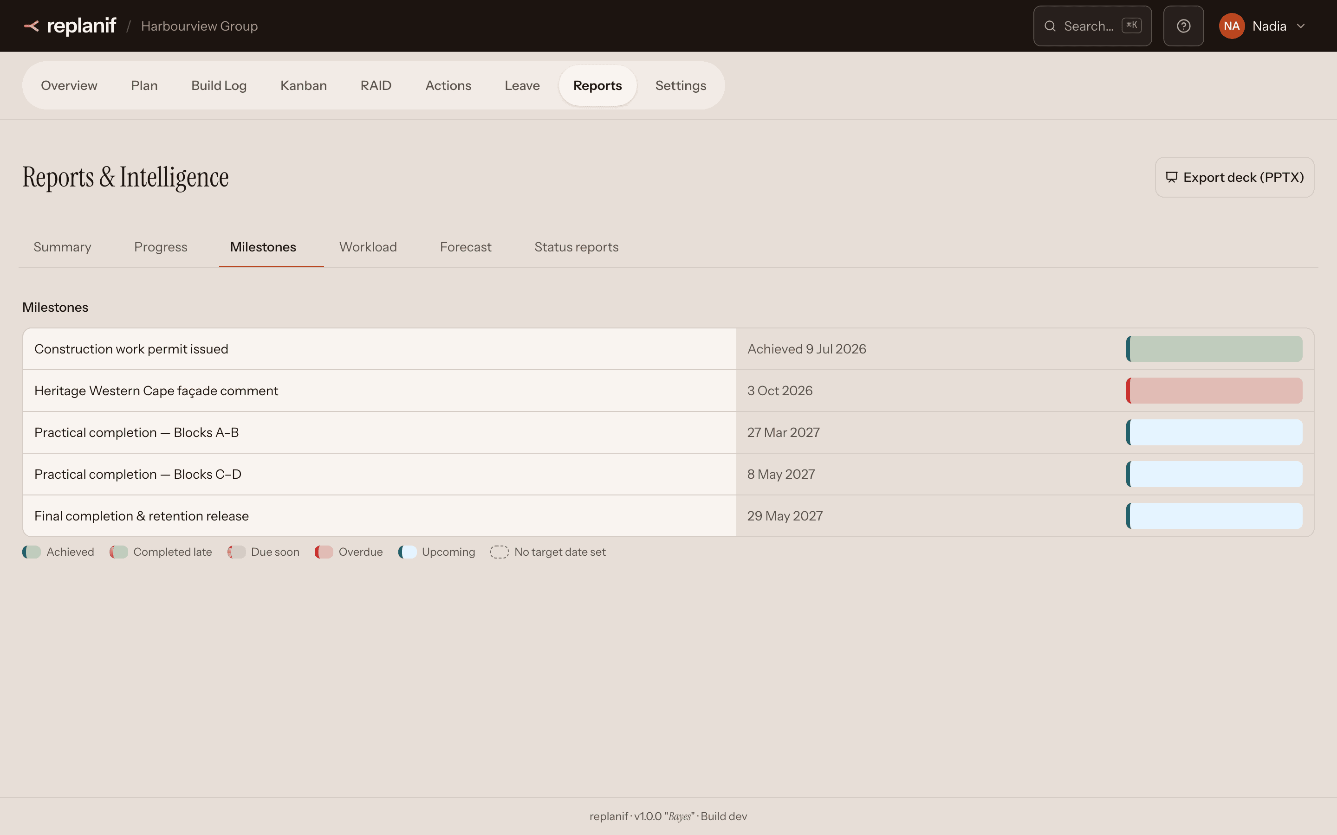Screen dimensions: 1337x835
Task: Click the Upcoming legend swatch
Action: coord(407,552)
